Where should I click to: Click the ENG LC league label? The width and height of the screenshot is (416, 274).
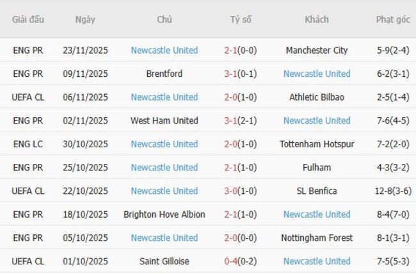28,144
